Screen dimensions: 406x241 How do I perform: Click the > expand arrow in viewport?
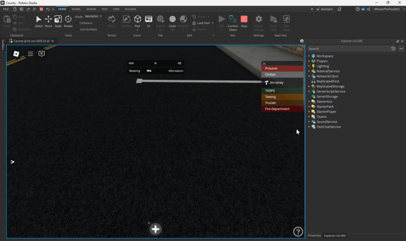click(x=12, y=162)
